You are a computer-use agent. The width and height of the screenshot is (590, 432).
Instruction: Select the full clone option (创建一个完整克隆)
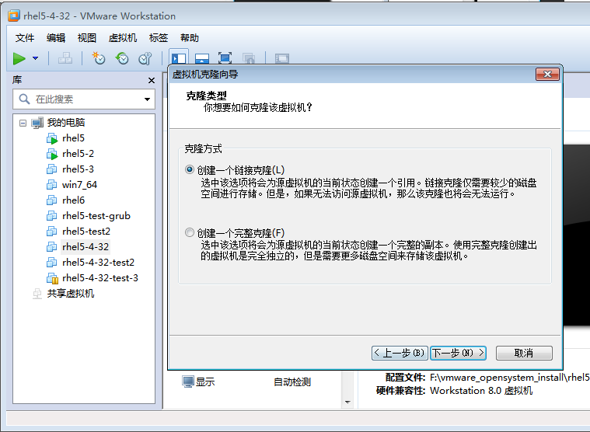[x=190, y=232]
